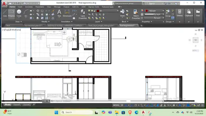This screenshot has width=206, height=116.
Task: Click the Scale tool icon
Action: pyautogui.click(x=42, y=18)
